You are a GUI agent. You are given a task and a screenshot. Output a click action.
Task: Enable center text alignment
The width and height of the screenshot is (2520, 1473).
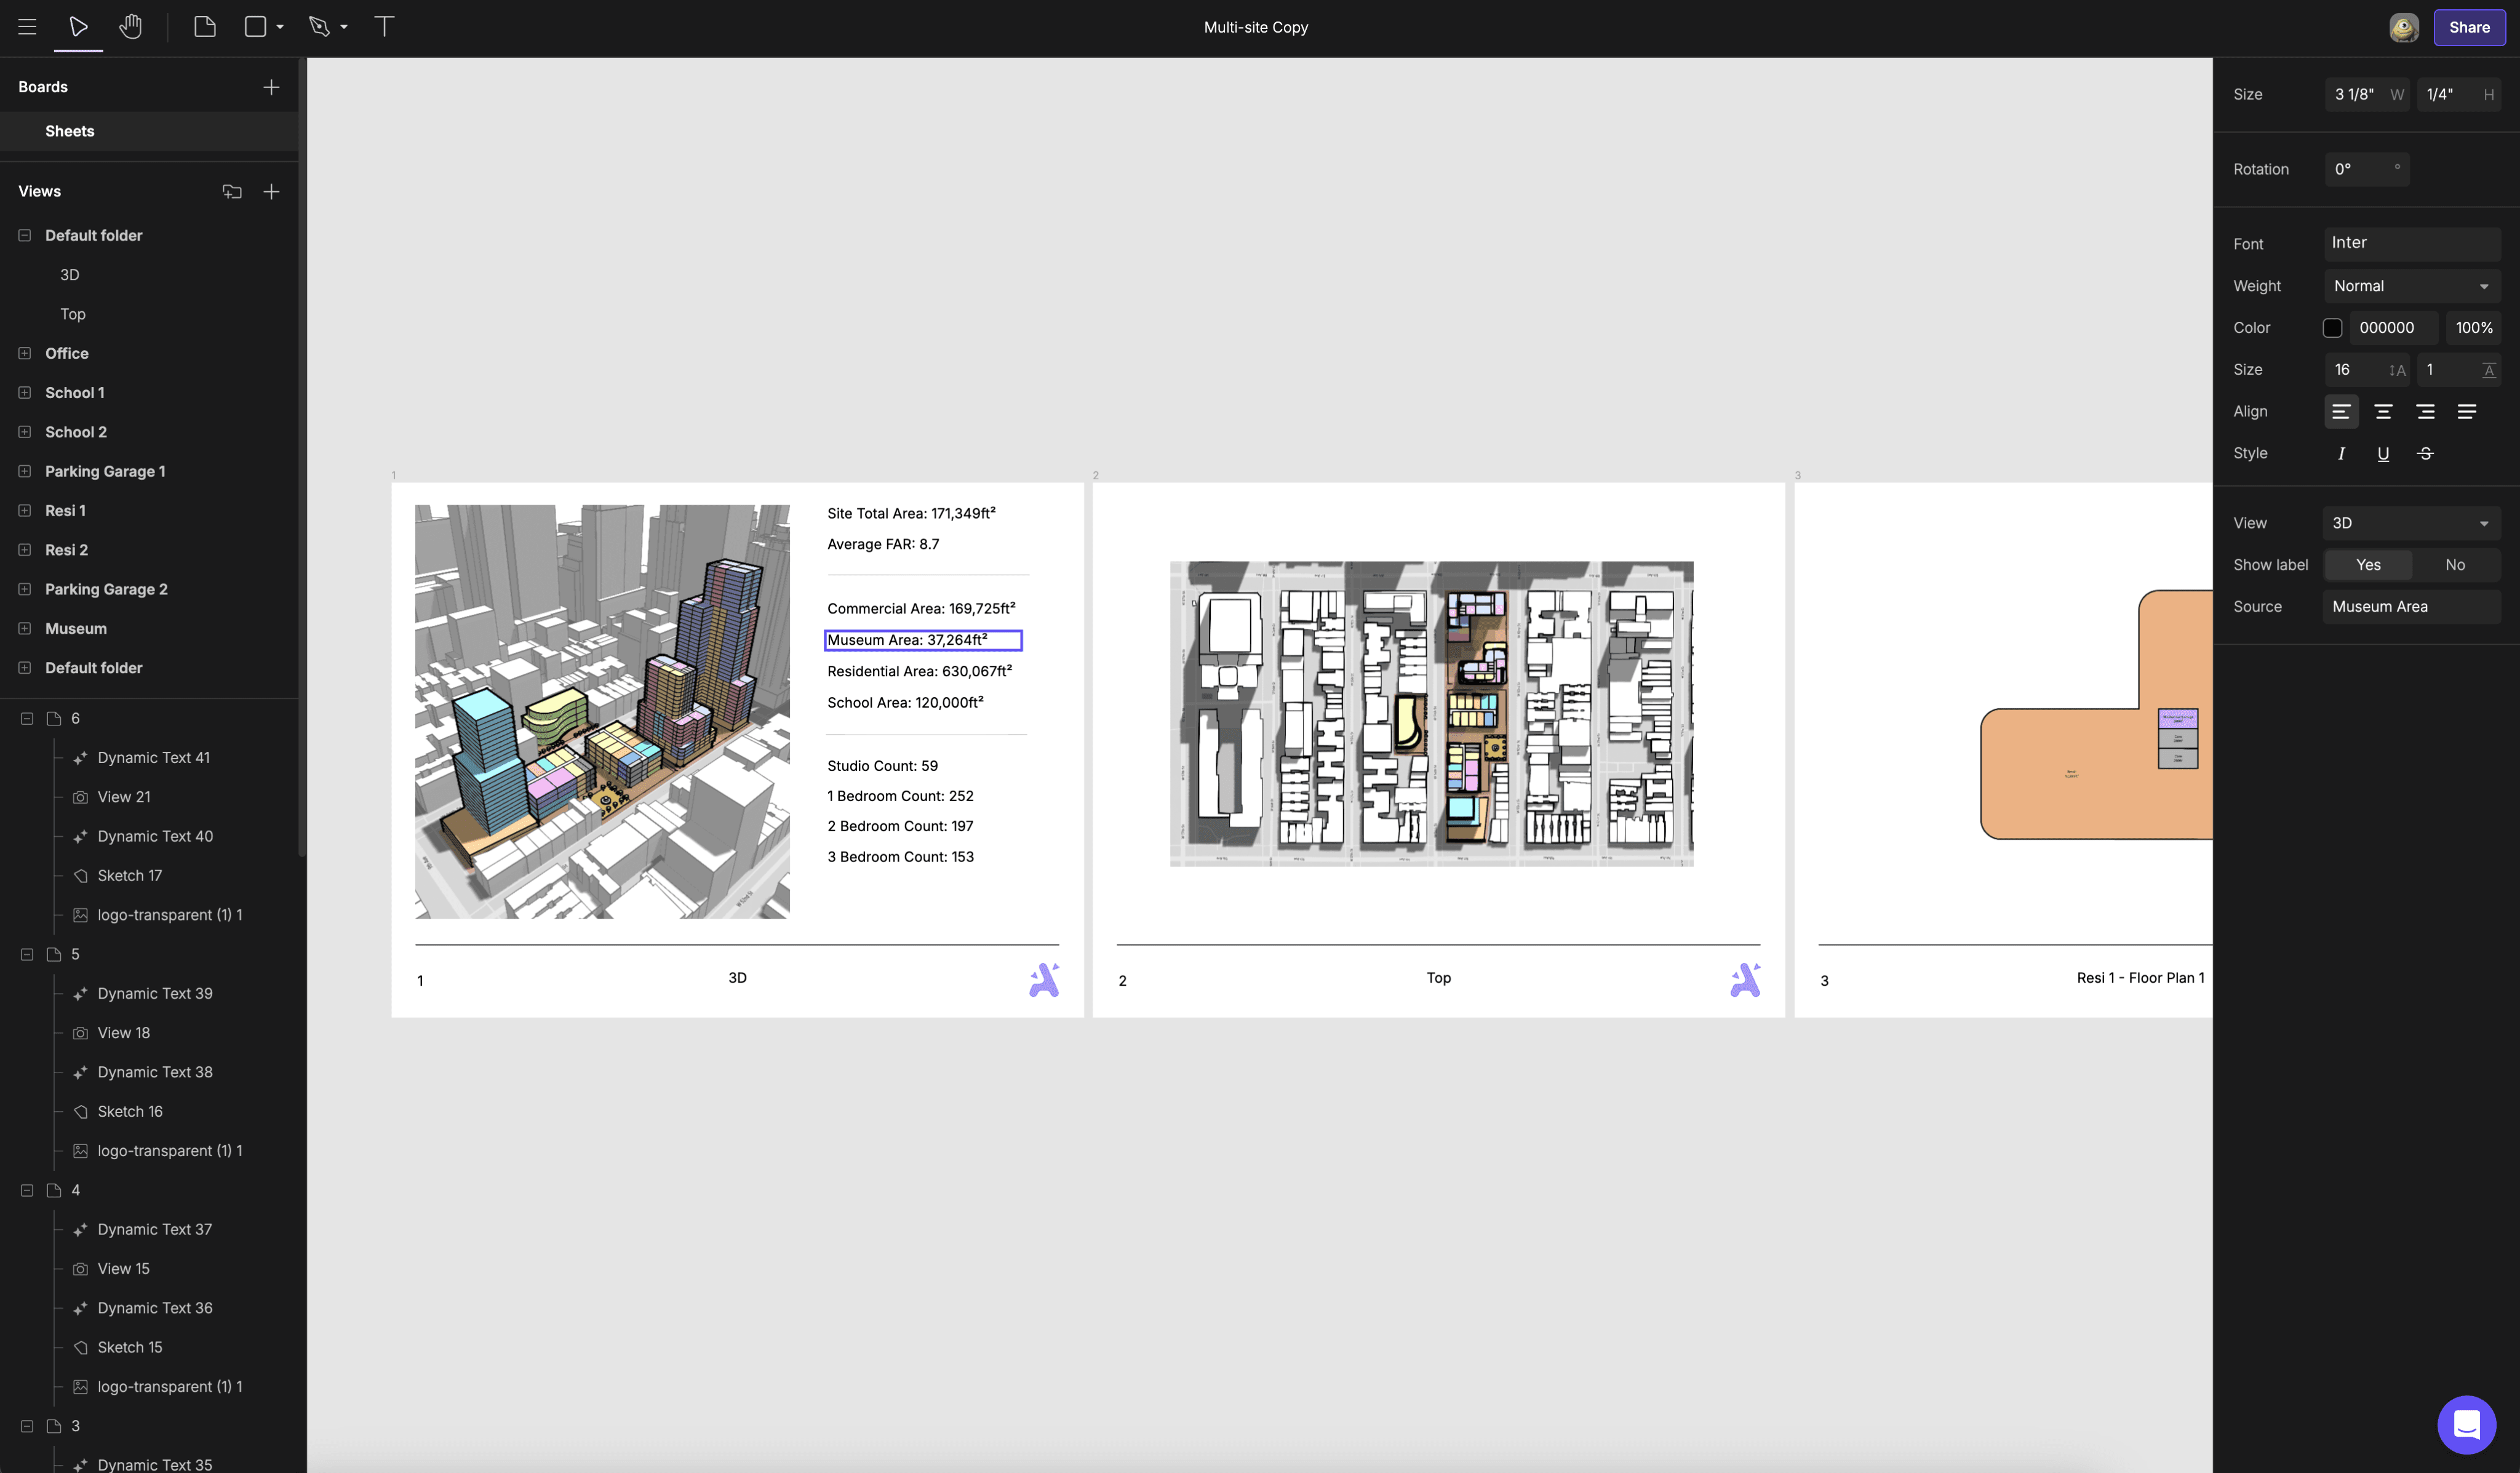tap(2383, 412)
